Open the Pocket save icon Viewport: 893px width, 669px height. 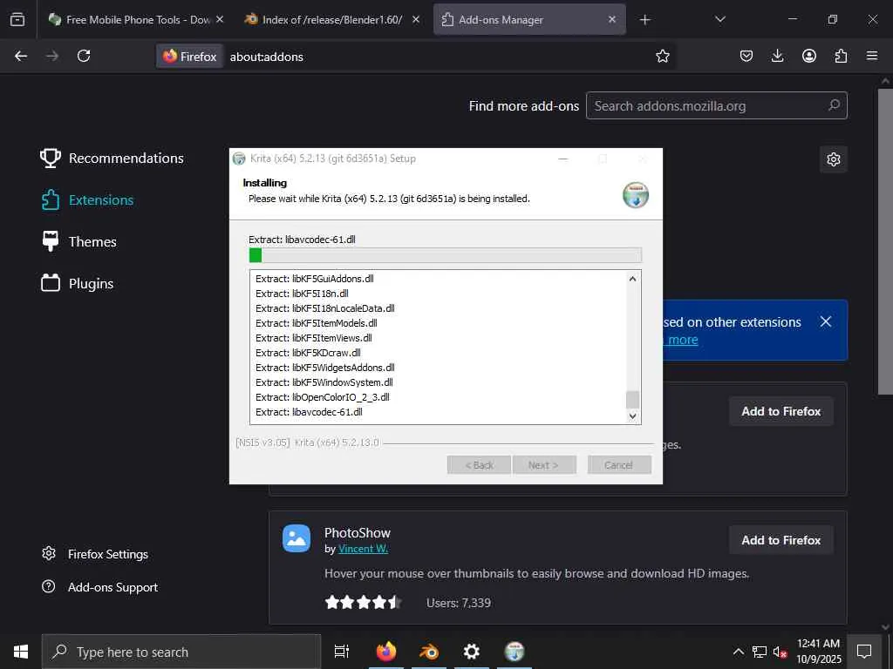[x=746, y=56]
